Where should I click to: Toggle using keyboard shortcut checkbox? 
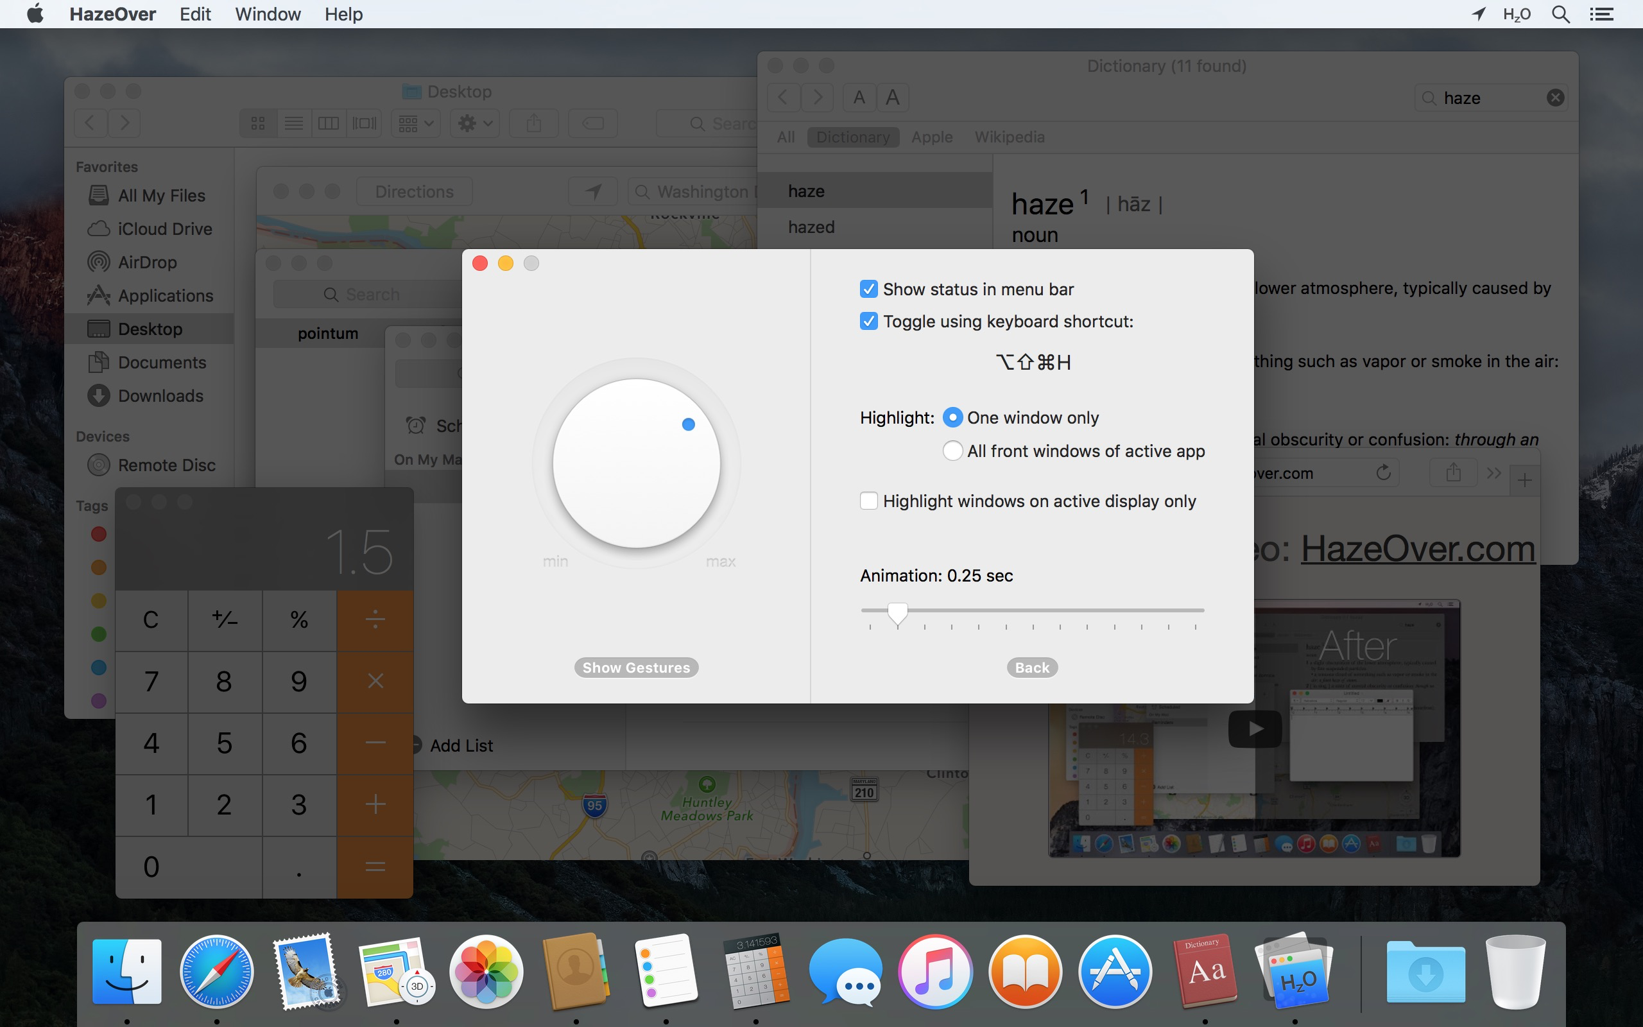(868, 320)
